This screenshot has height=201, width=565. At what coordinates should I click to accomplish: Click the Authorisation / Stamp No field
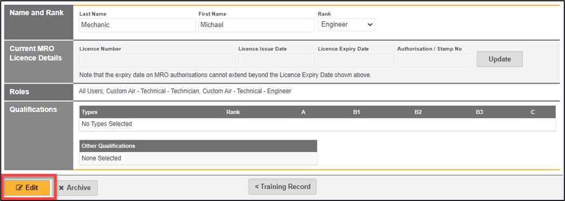[435, 60]
